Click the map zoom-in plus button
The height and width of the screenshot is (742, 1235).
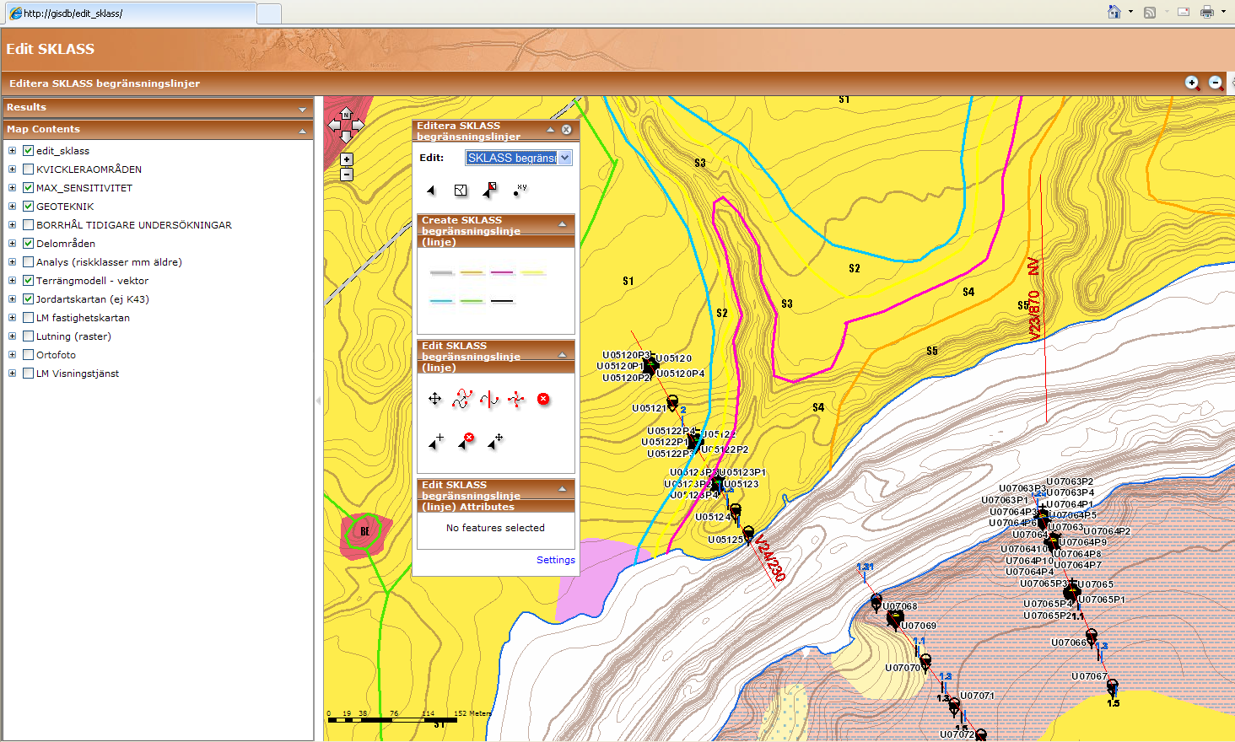pos(347,159)
